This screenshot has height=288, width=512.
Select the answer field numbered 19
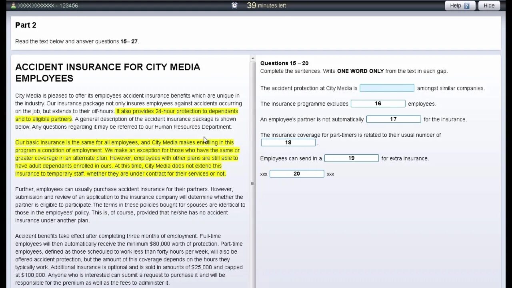point(351,158)
